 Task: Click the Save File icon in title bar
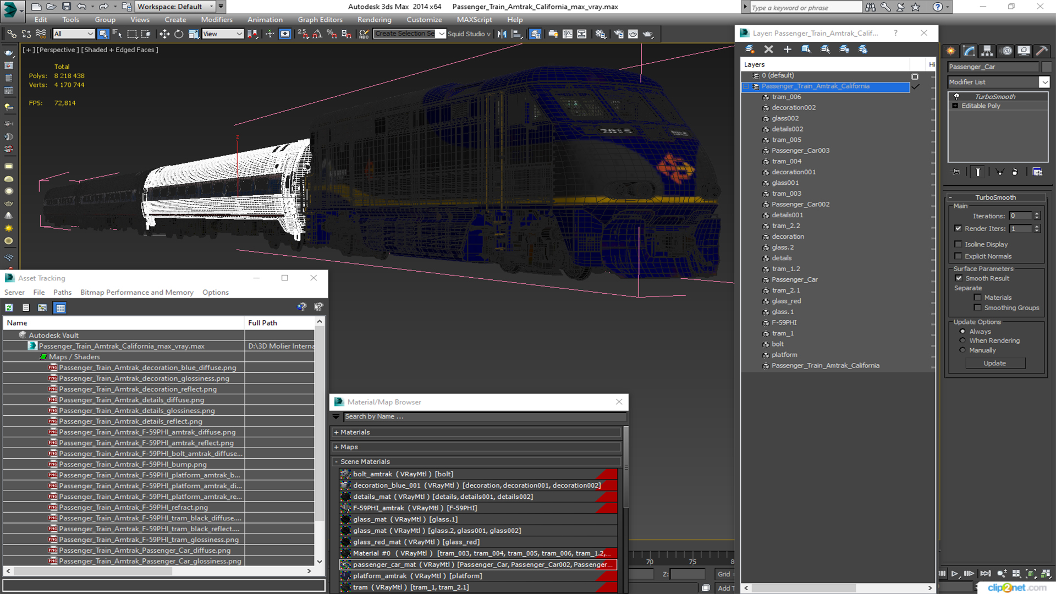(x=67, y=7)
